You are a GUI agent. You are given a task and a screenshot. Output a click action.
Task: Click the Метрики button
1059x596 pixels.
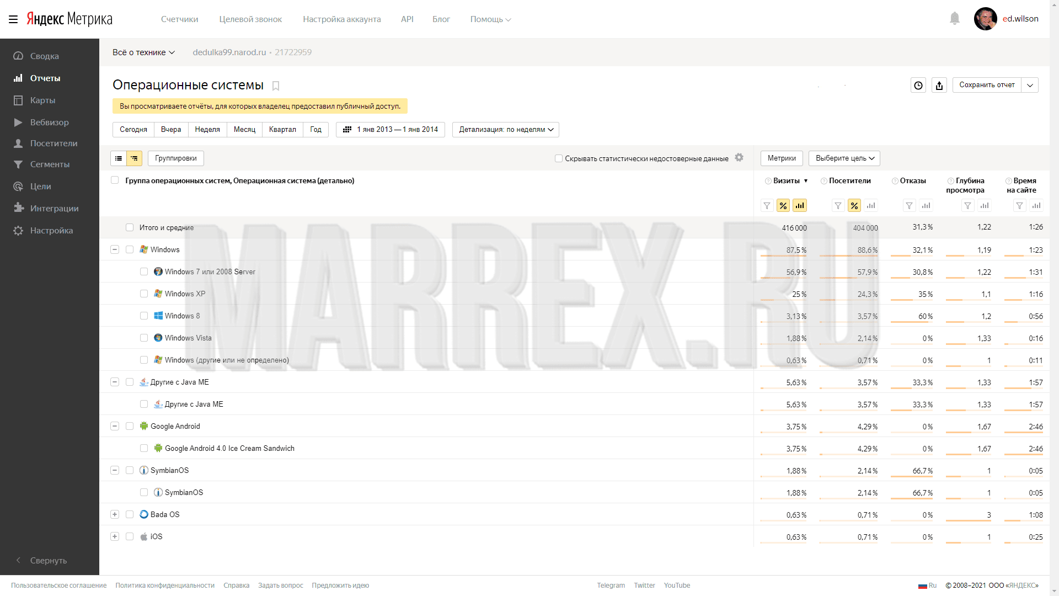782,158
